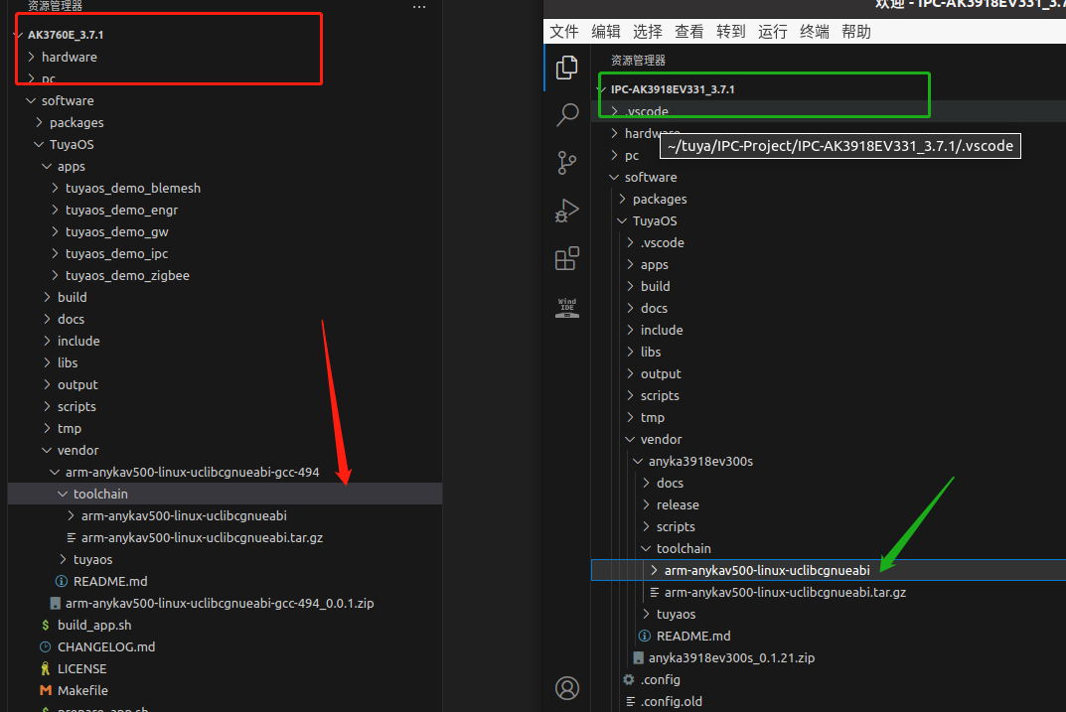This screenshot has width=1066, height=712.
Task: Open 终端 menu
Action: [815, 31]
